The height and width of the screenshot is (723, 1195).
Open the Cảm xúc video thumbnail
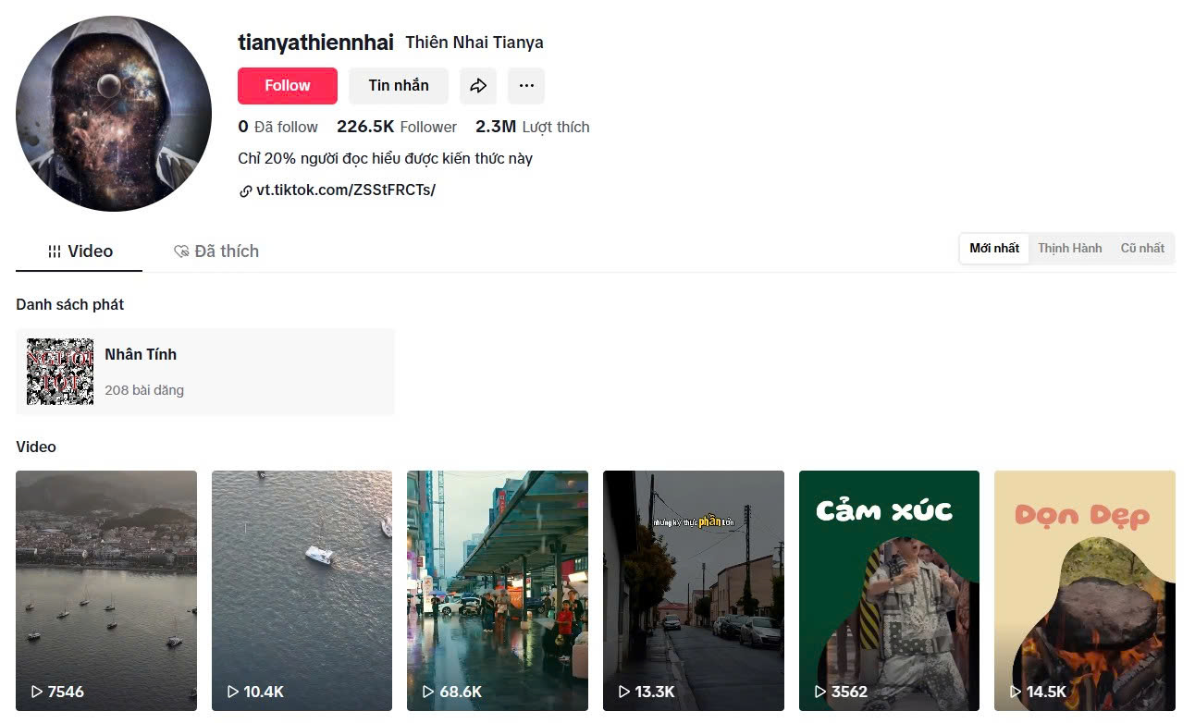pos(889,591)
